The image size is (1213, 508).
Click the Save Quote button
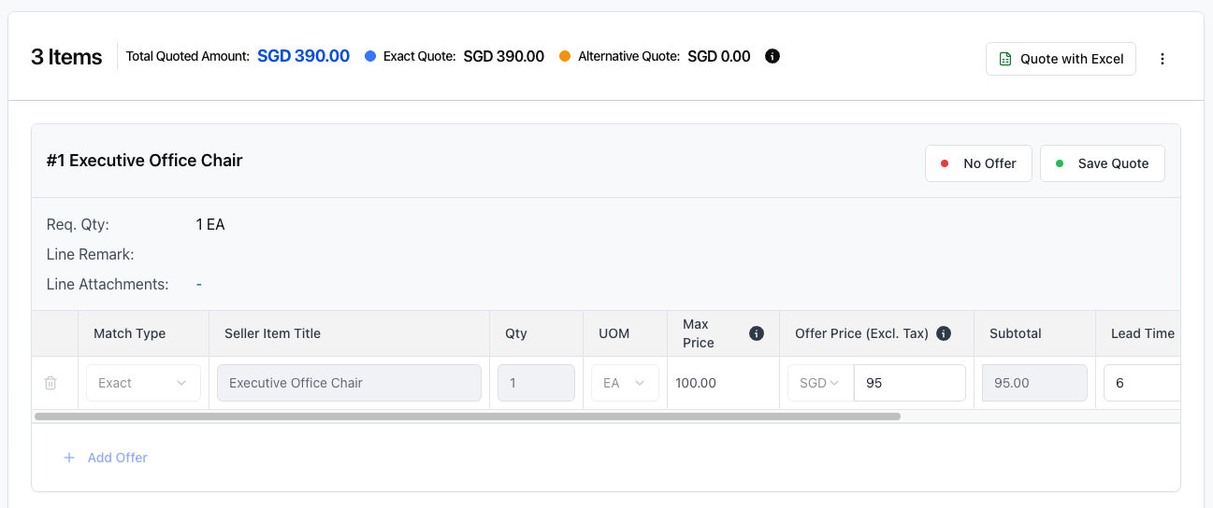tap(1102, 163)
